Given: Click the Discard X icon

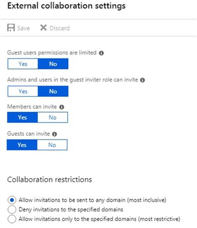Looking at the screenshot, I should click(x=43, y=28).
